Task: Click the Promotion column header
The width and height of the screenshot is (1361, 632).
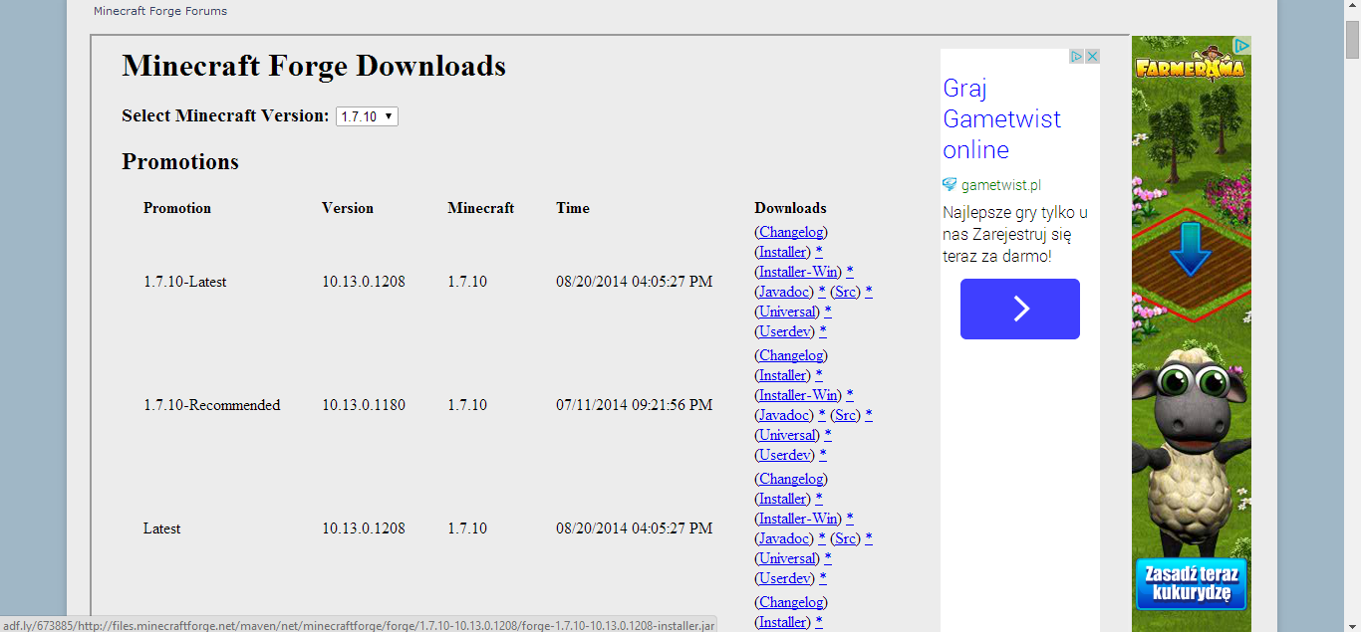Action: click(177, 208)
